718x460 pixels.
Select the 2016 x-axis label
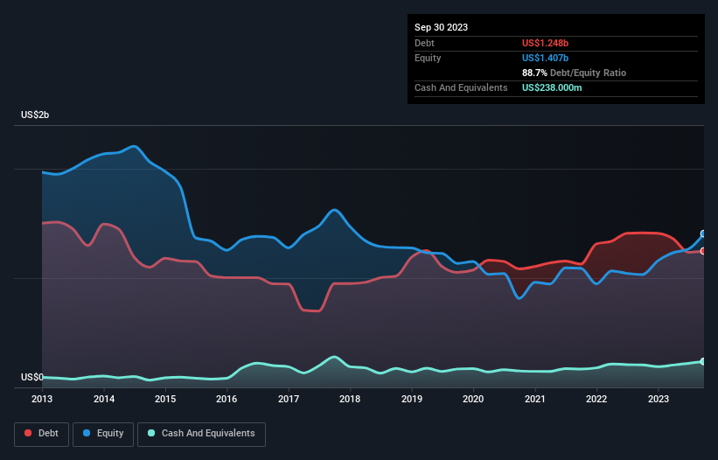(x=227, y=399)
